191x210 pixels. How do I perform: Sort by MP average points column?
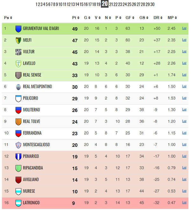coord(172,18)
